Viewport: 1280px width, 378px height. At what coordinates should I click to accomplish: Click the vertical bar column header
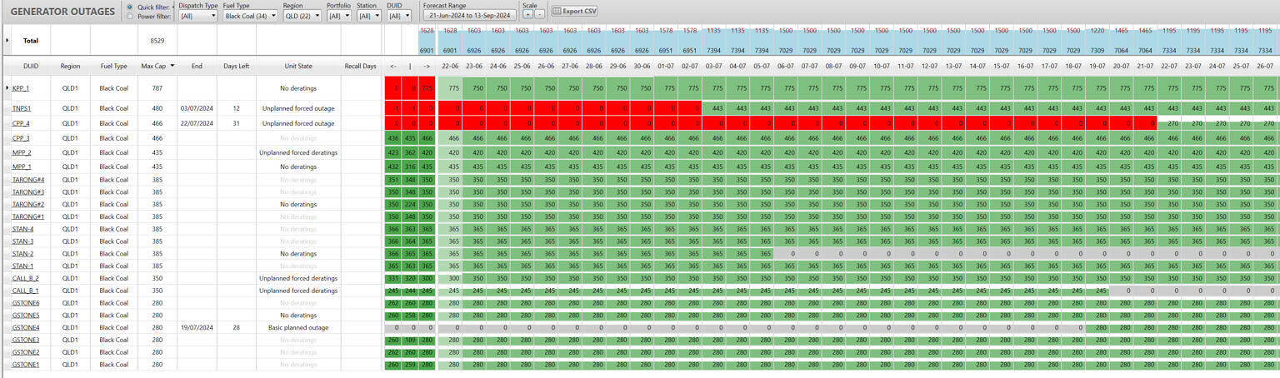click(x=410, y=66)
